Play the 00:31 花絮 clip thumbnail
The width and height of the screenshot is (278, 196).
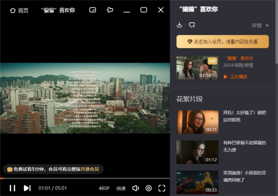coord(197,122)
